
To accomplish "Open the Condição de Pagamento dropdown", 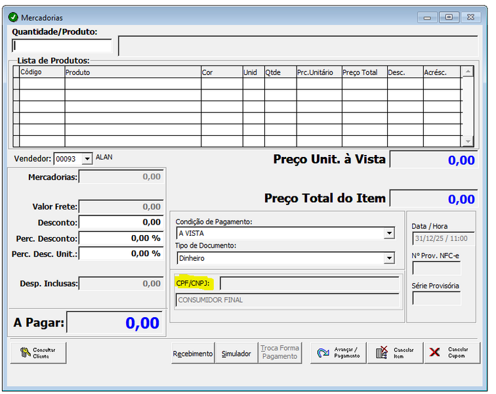I will pyautogui.click(x=388, y=233).
